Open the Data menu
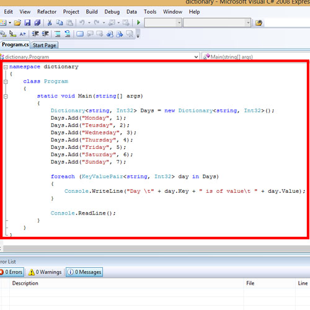Screen dimensions: 310x310 pyautogui.click(x=131, y=12)
